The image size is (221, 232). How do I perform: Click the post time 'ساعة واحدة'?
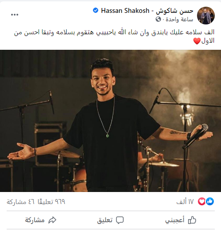179,20
